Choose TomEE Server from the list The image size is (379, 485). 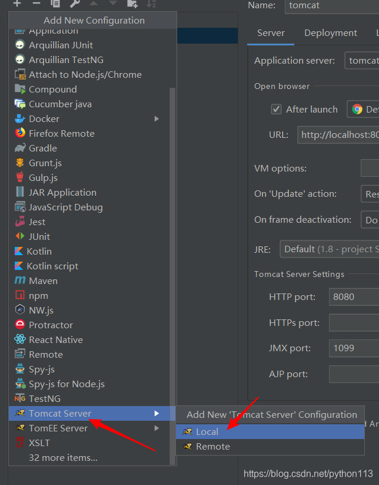pyautogui.click(x=89, y=428)
